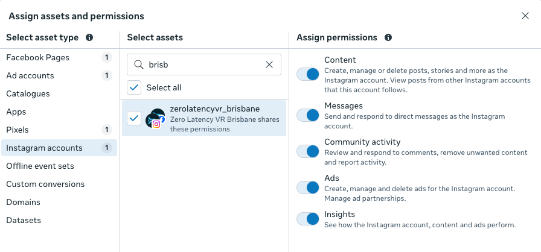Click info icon beside Select asset type
The height and width of the screenshot is (252, 541).
89,37
